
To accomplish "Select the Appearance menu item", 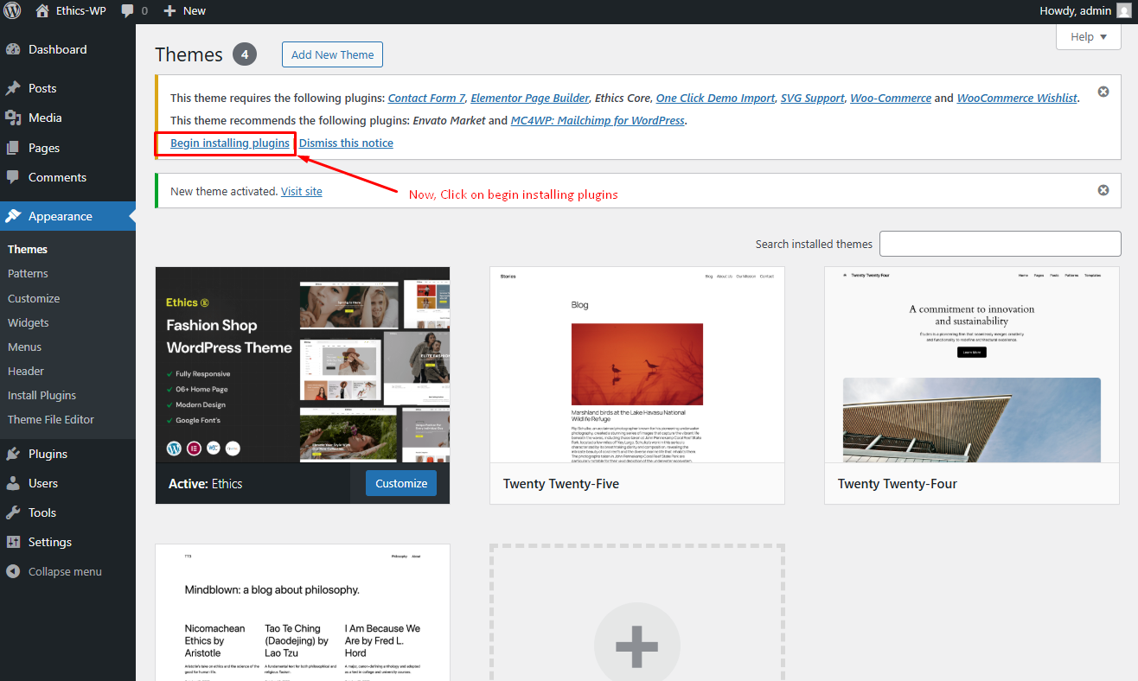I will click(67, 216).
